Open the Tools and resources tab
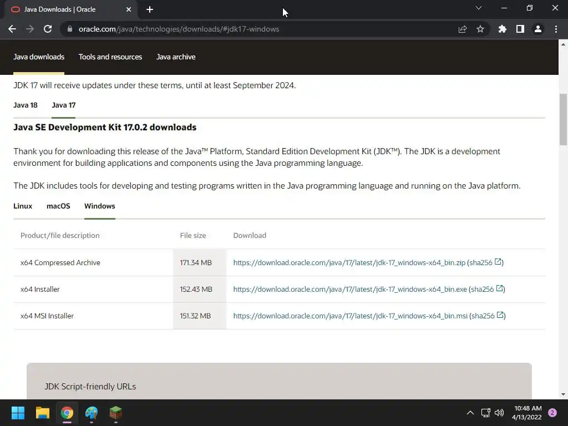The height and width of the screenshot is (426, 568). 110,57
